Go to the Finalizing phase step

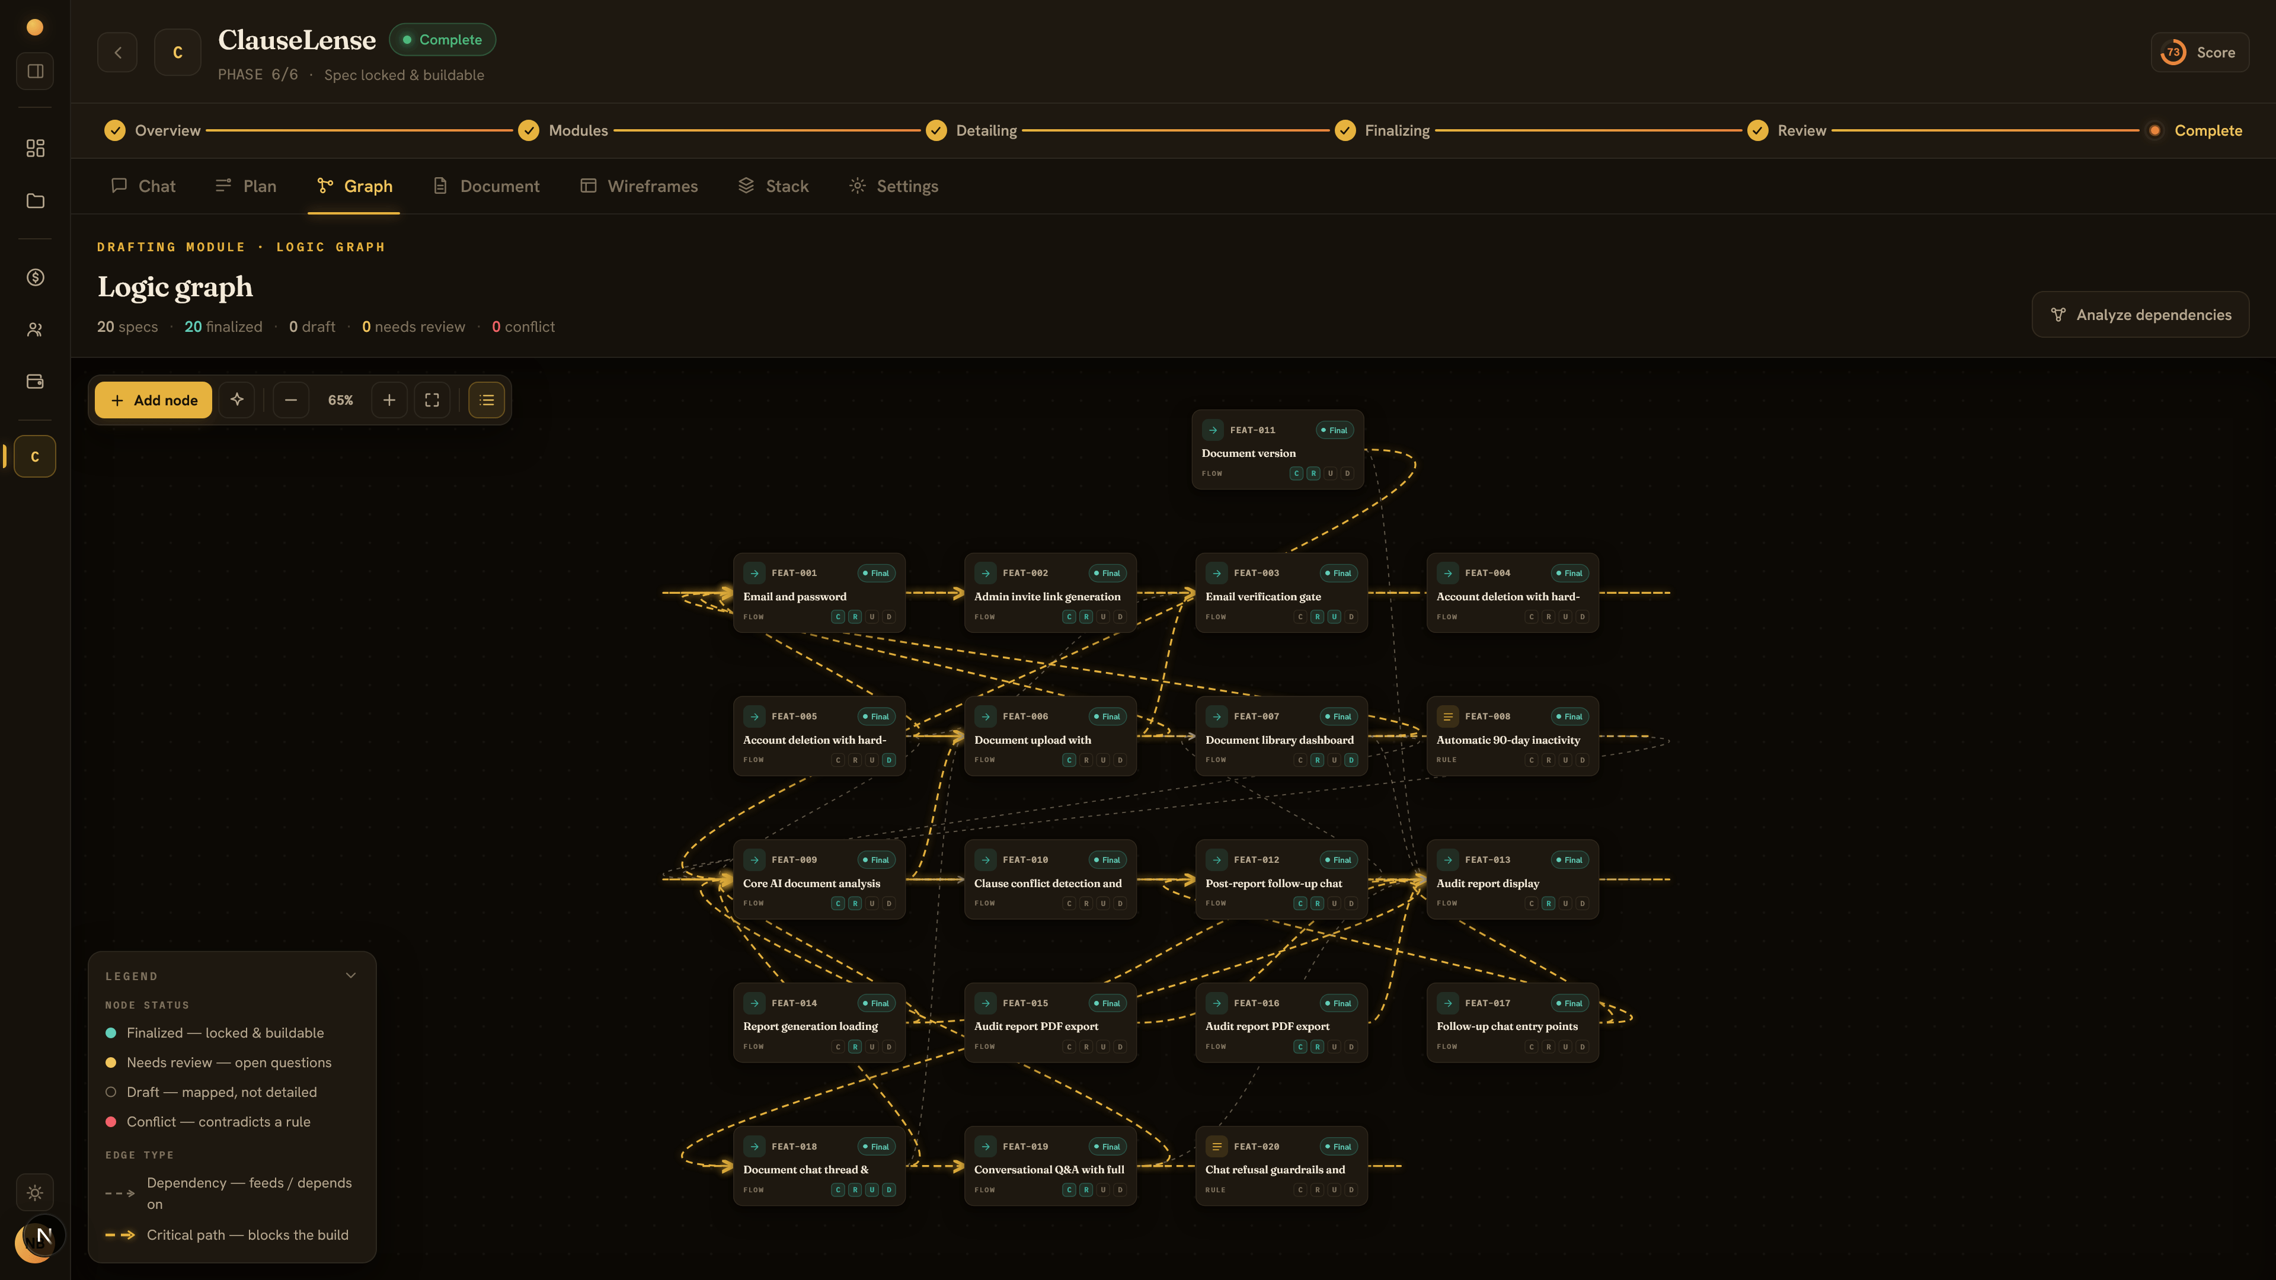pyautogui.click(x=1382, y=131)
